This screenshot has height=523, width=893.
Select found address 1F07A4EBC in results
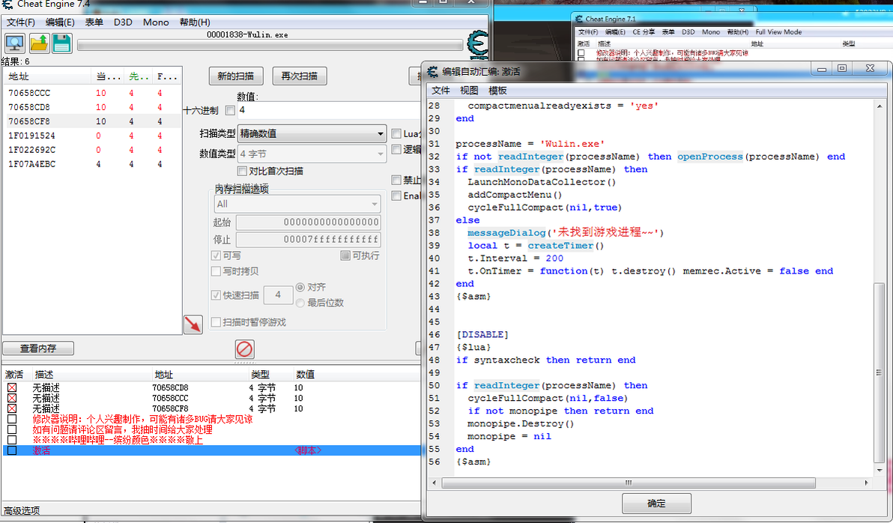92,164
